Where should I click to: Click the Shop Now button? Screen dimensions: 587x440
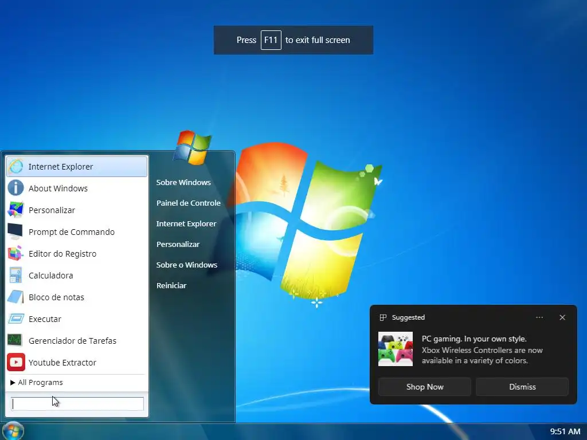point(425,387)
